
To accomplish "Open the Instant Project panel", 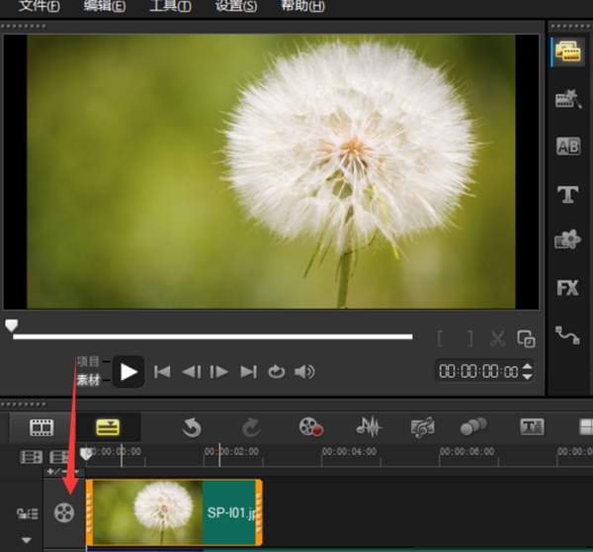I will click(567, 99).
